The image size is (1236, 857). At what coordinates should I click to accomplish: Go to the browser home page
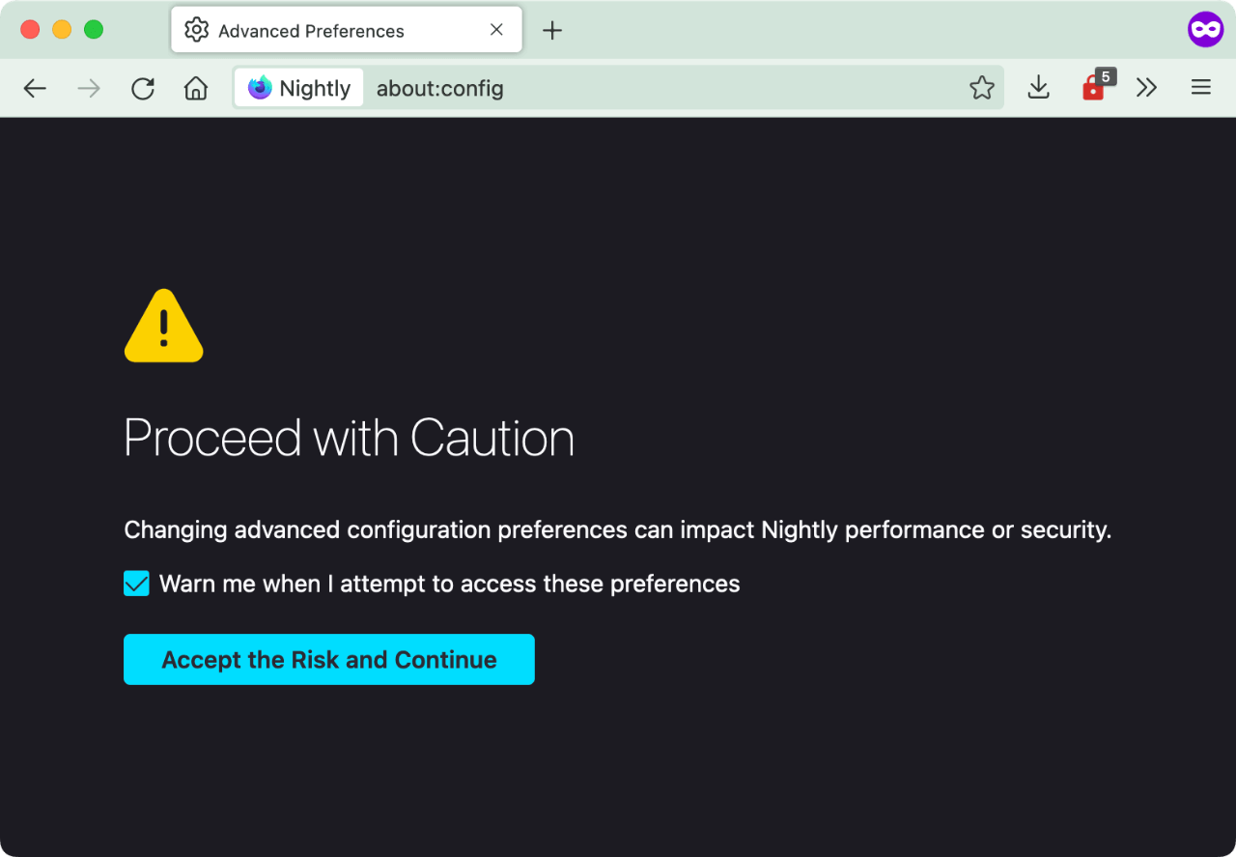pos(196,87)
